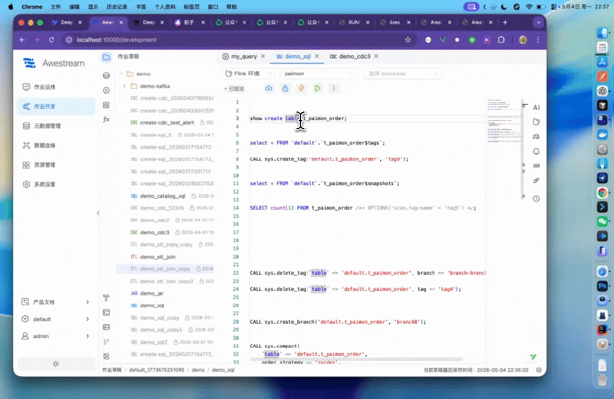
Task: Open the 资源管理 menu item
Action: 56,165
